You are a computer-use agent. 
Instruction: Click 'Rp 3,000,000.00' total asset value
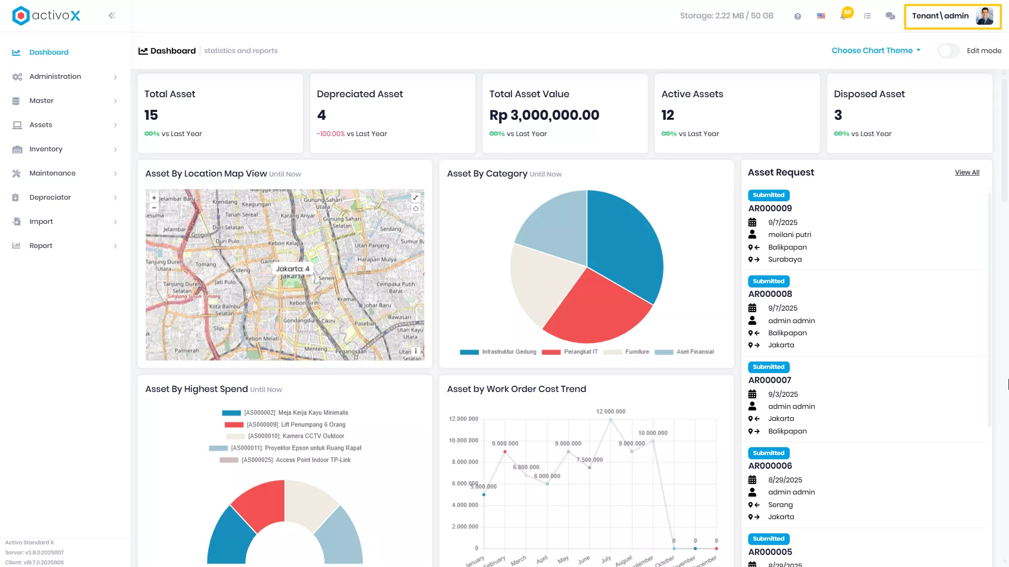544,115
